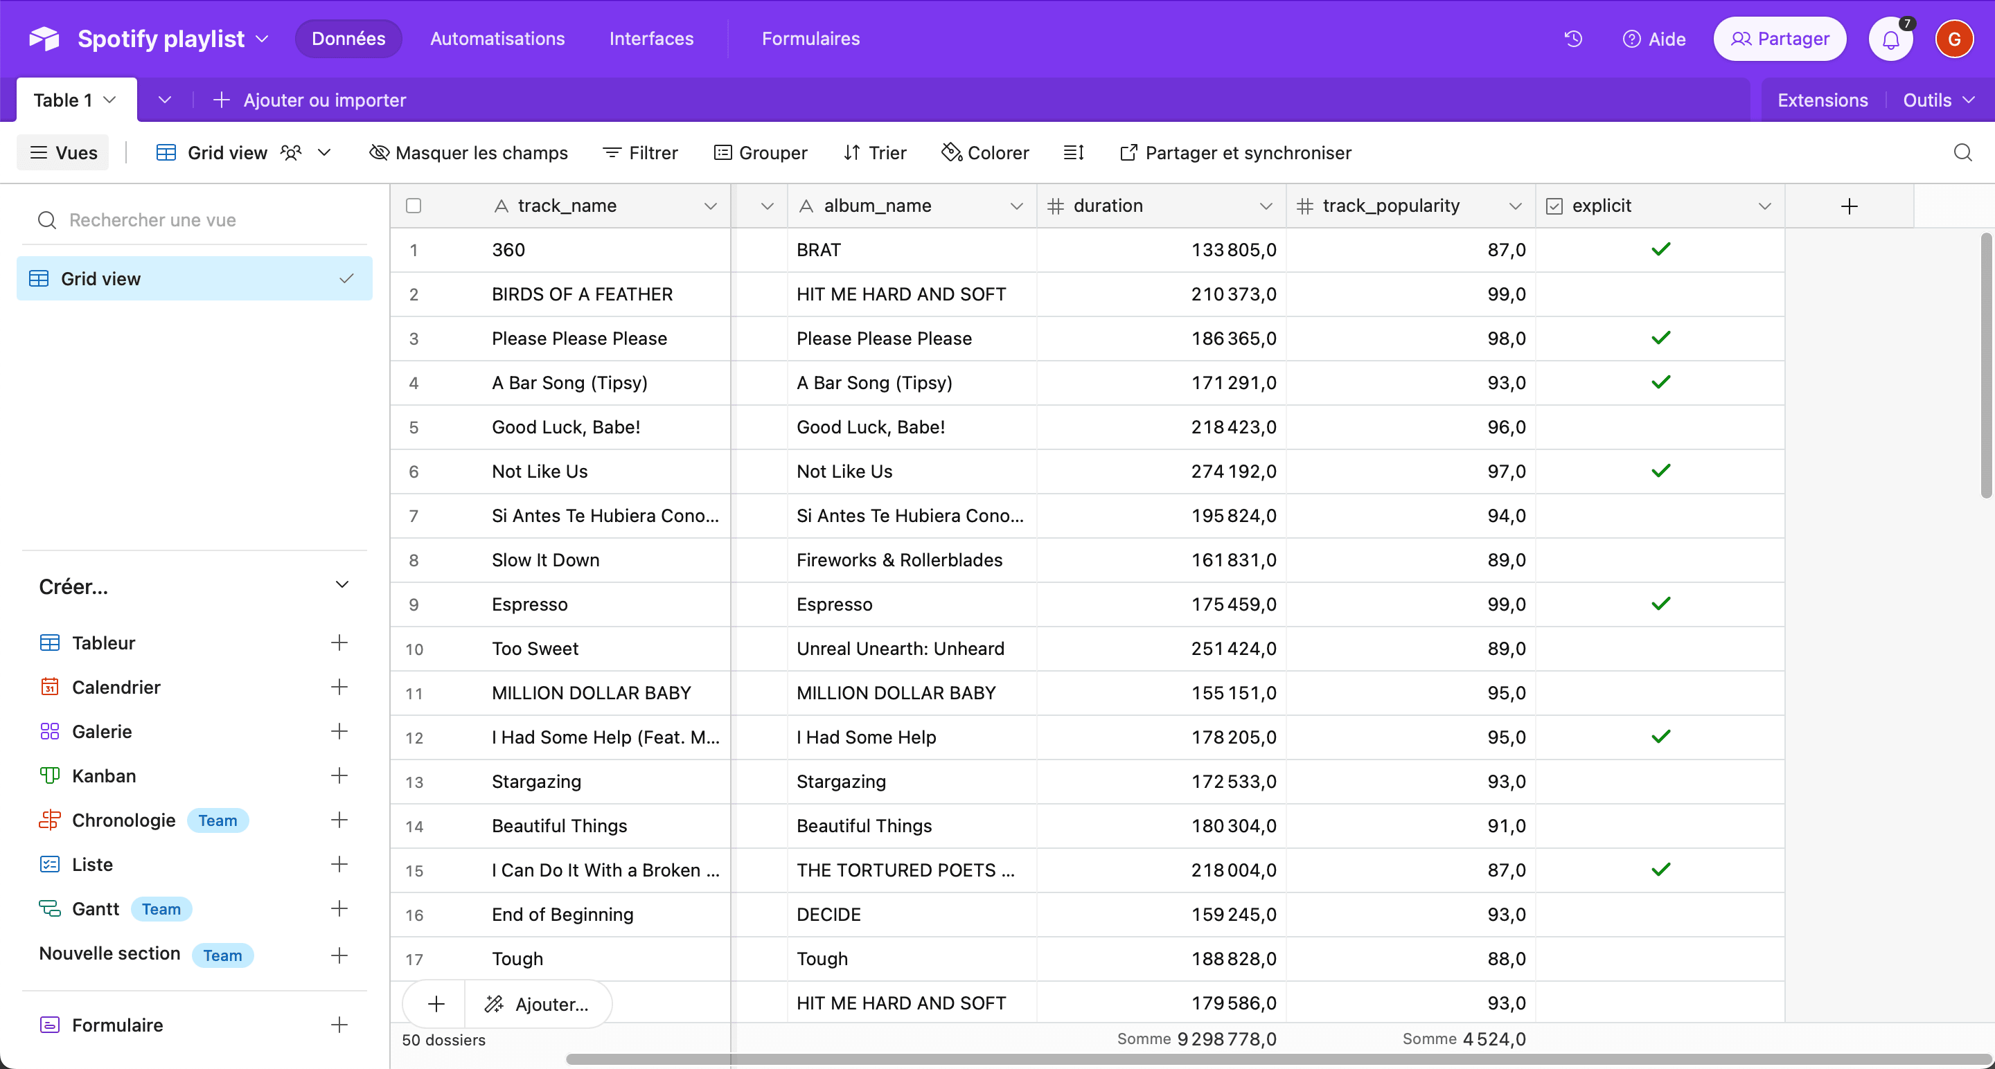This screenshot has height=1069, width=1995.
Task: Check explicit for BIRDS OF A FEATHER
Action: tap(1660, 294)
